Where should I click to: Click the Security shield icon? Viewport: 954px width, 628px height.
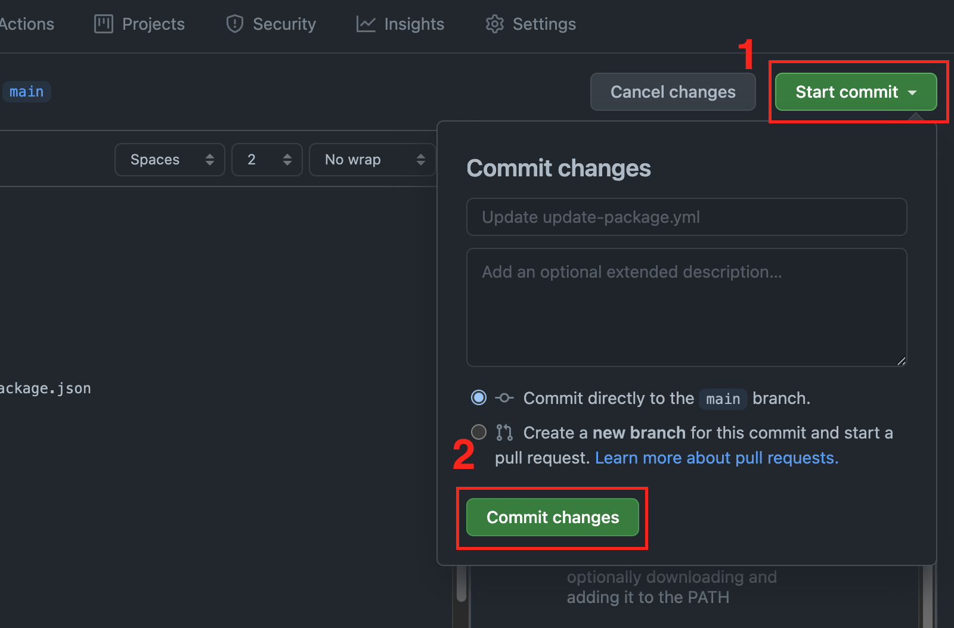coord(234,24)
